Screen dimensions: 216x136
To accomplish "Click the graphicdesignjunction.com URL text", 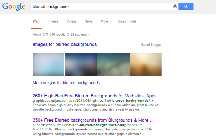I will coord(91,101).
